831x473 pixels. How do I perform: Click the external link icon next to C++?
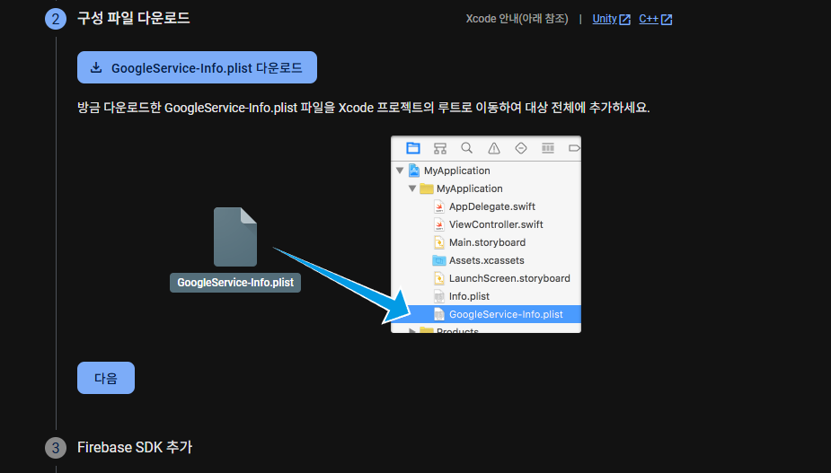667,20
